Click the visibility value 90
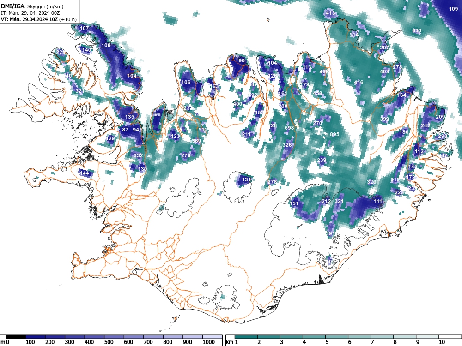462x346 pixels. click(242, 60)
